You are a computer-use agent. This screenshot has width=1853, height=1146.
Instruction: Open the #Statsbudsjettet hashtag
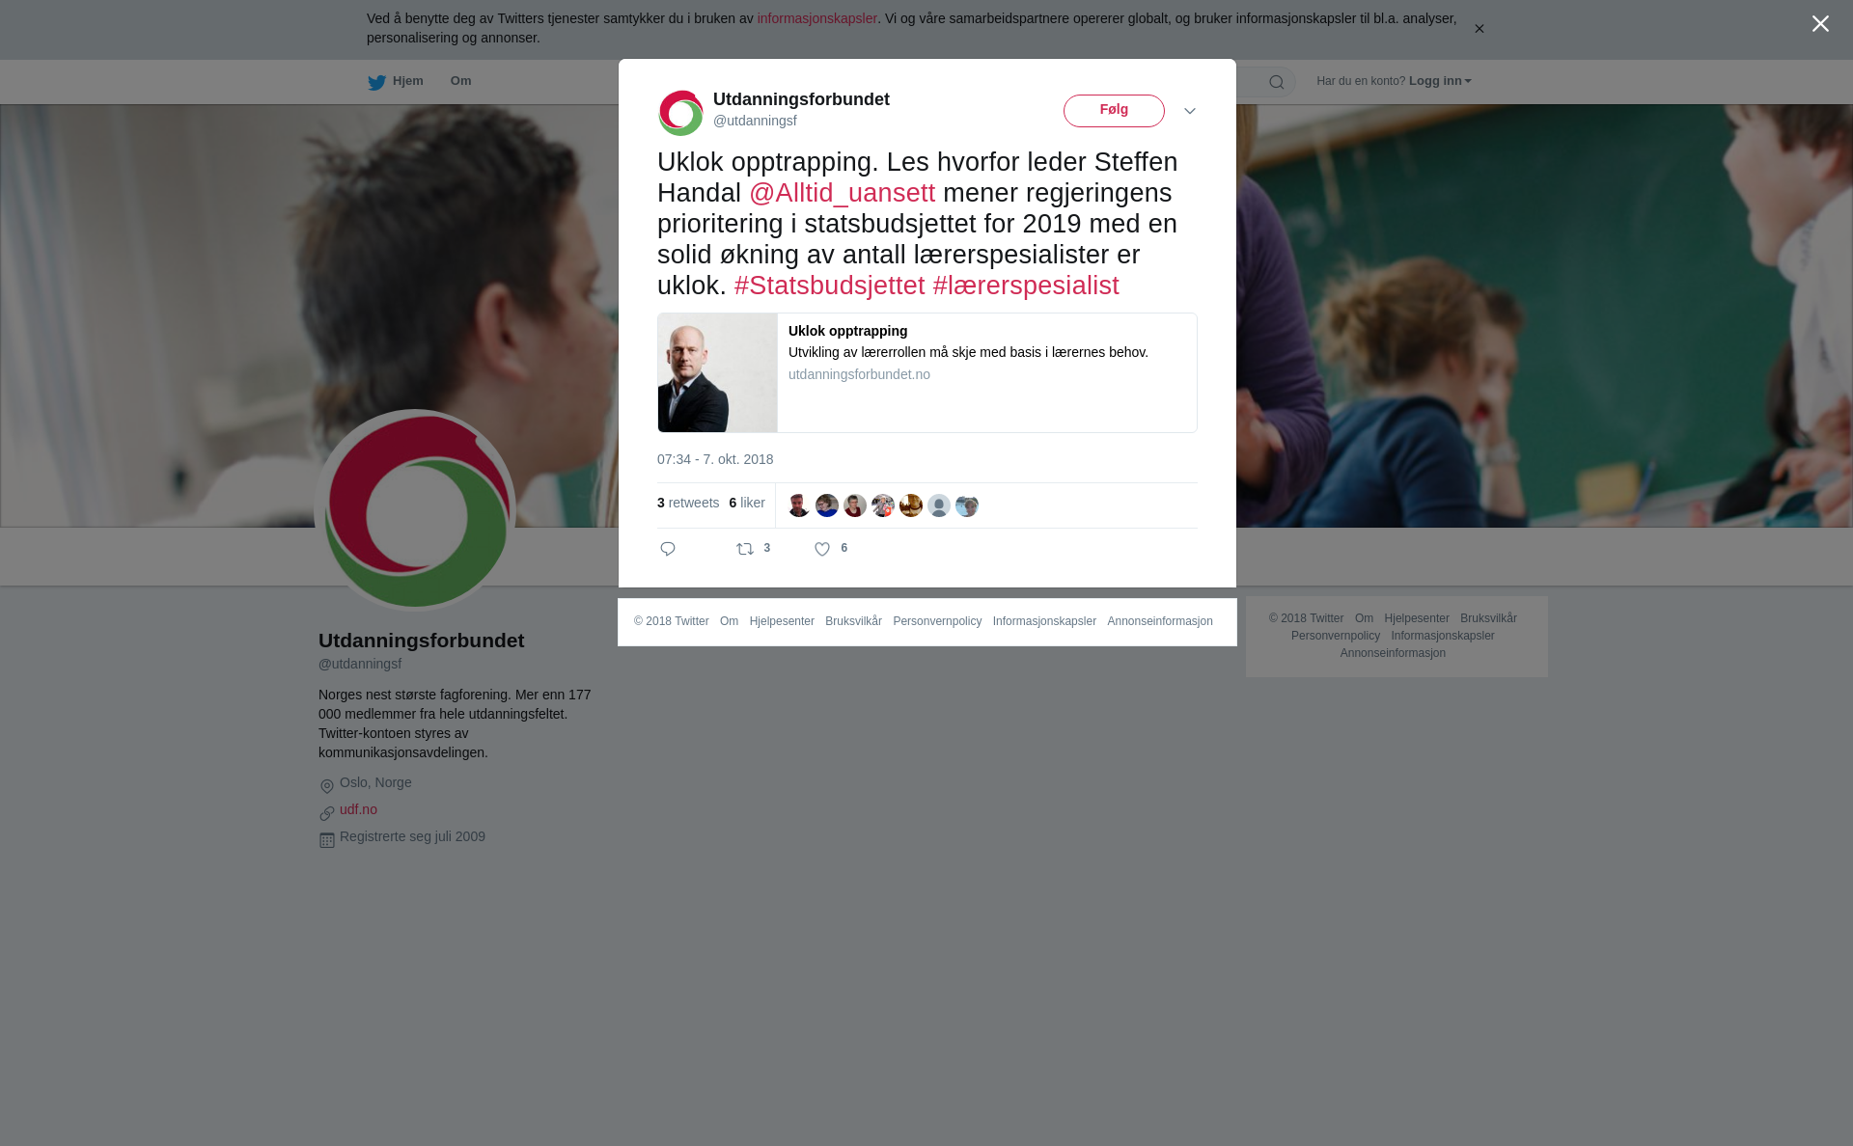click(829, 286)
